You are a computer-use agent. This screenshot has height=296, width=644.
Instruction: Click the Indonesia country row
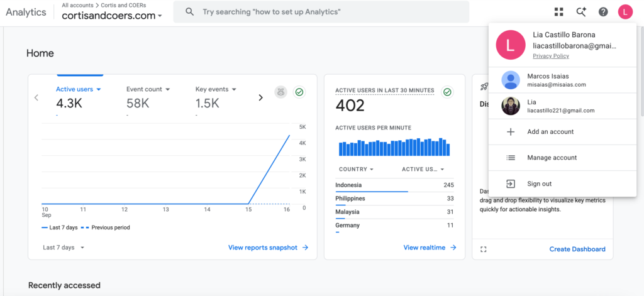point(394,187)
